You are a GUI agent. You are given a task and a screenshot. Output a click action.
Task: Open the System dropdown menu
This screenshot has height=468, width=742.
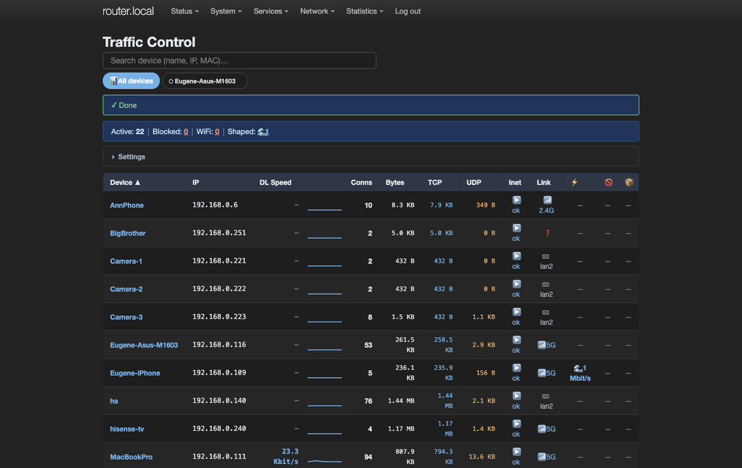pyautogui.click(x=226, y=11)
